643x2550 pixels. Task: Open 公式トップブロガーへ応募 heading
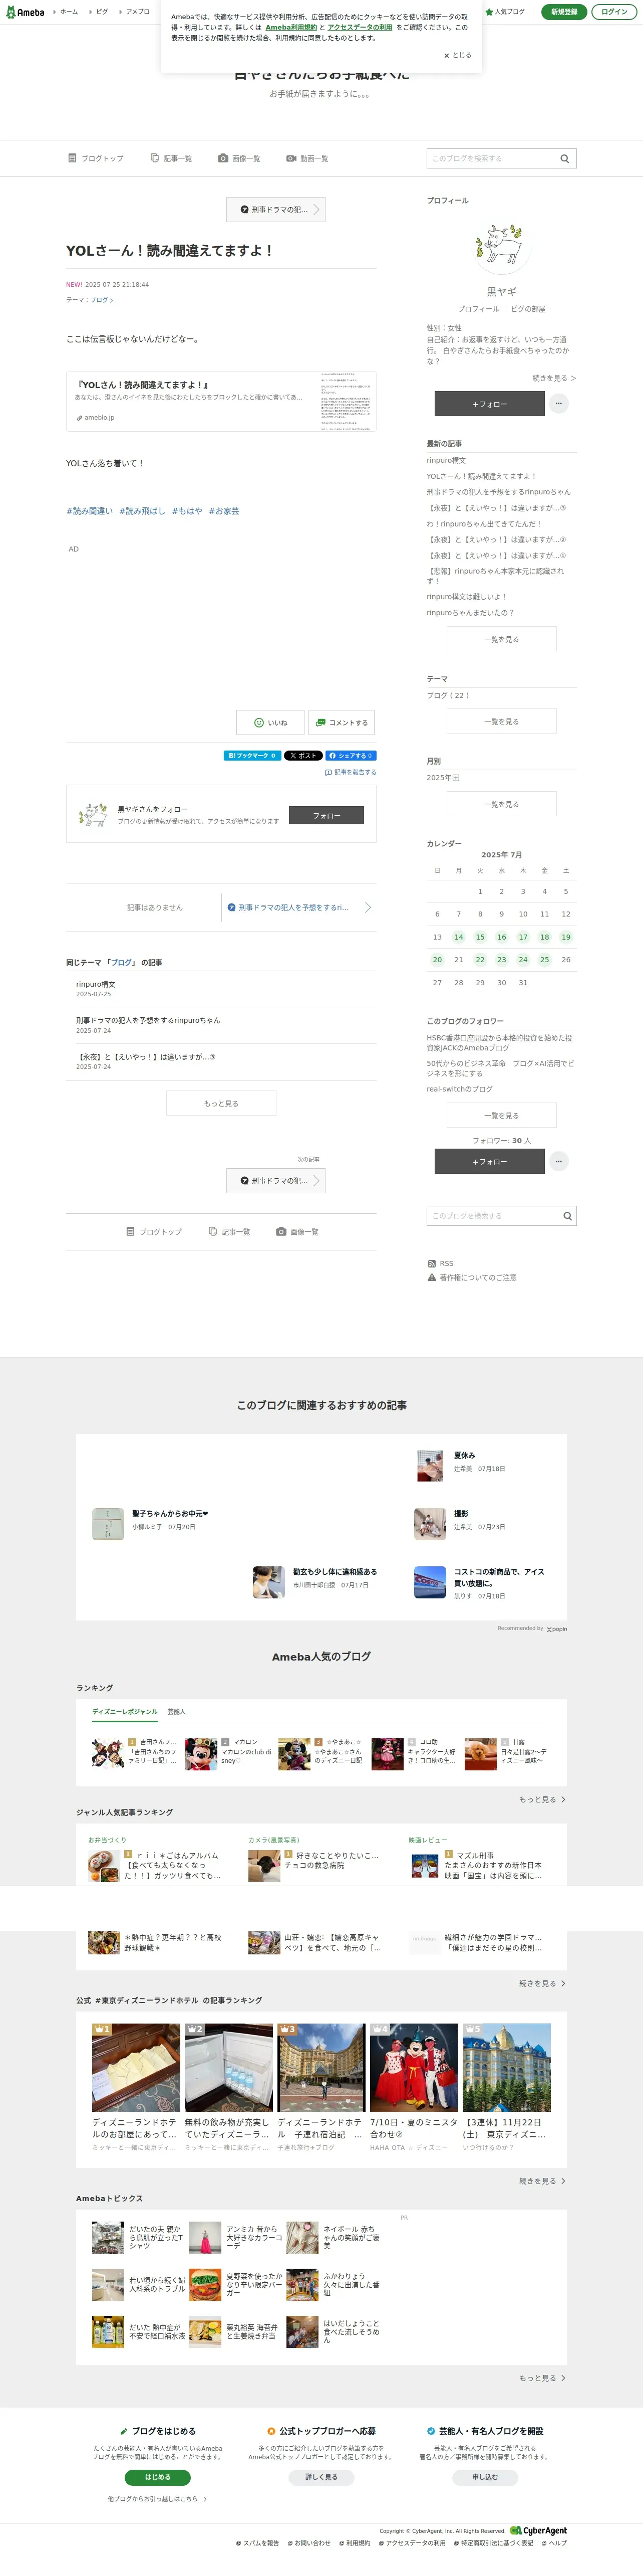point(321,2430)
